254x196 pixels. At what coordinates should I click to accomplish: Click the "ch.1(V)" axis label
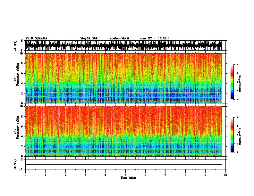[x=15, y=45]
